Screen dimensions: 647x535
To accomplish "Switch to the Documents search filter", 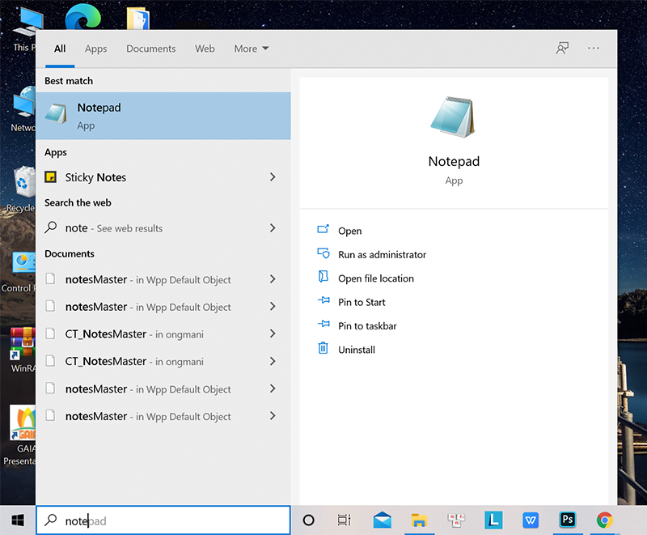I will [x=150, y=49].
